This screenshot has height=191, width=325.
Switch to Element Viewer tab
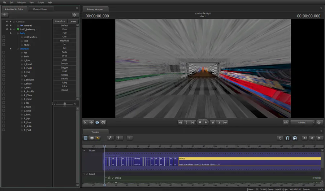(40, 9)
